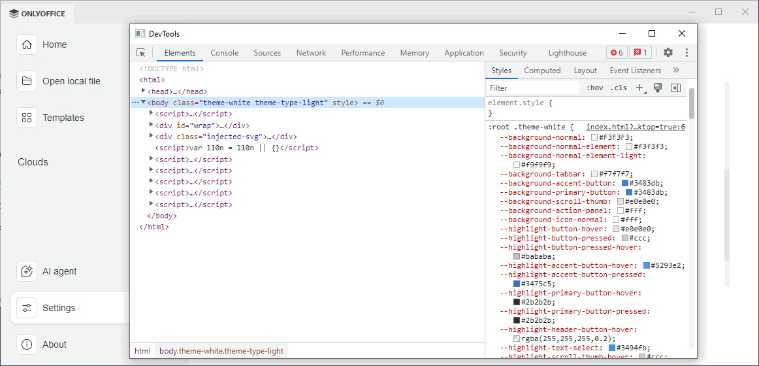Open the About section in ONLYOFFICE
Screen dimensions: 759x366
point(54,344)
